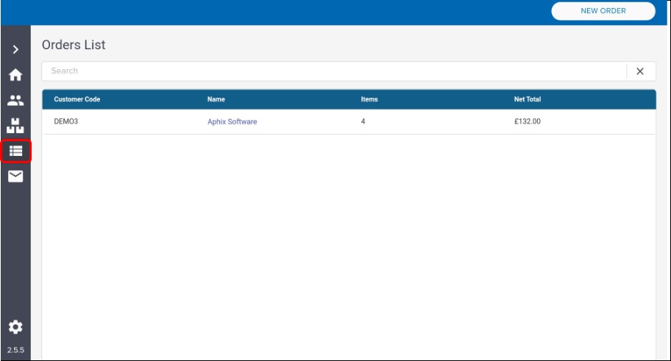The image size is (671, 361).
Task: Click the items count 4 cell
Action: [363, 121]
